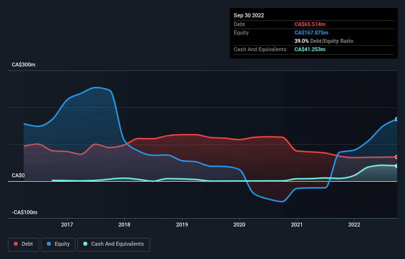The height and width of the screenshot is (259, 405).
Task: Click the blue Equity endpoint marker
Action: pos(397,119)
